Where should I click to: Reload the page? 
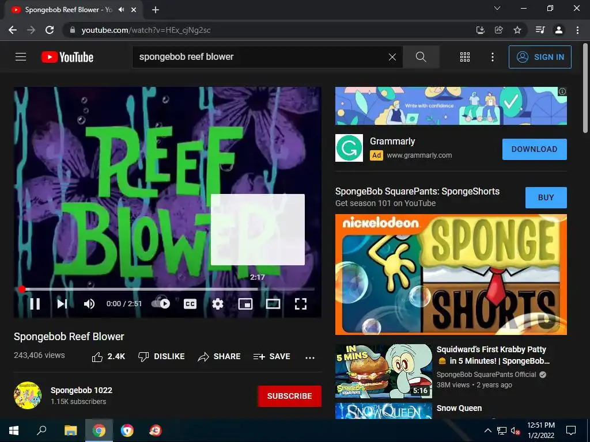(x=50, y=30)
